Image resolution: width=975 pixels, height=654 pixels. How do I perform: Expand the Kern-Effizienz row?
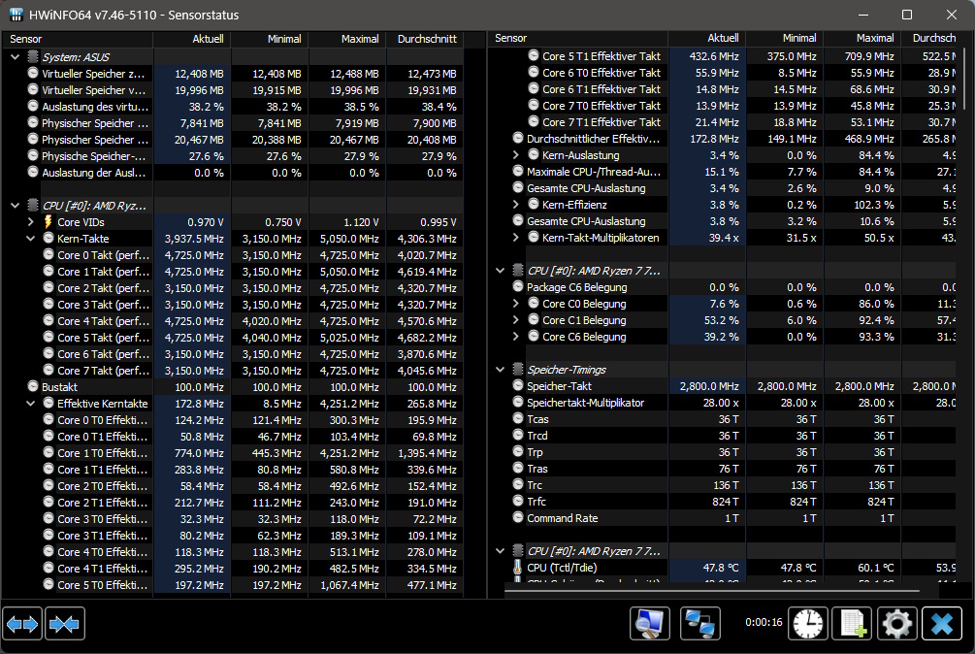pyautogui.click(x=515, y=204)
